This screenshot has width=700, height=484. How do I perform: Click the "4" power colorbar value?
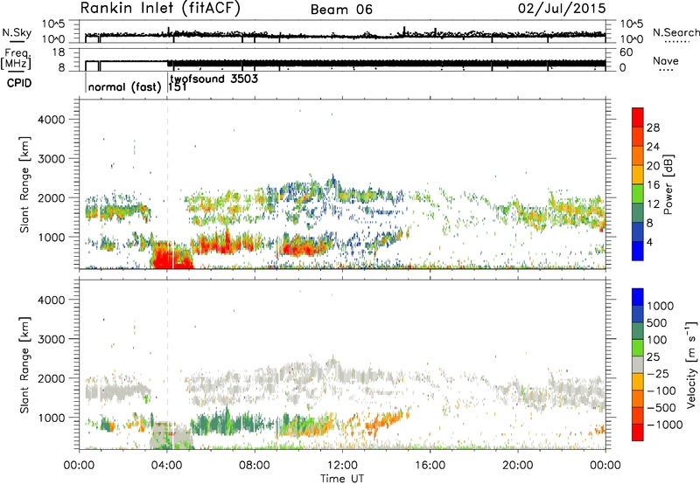tap(650, 242)
